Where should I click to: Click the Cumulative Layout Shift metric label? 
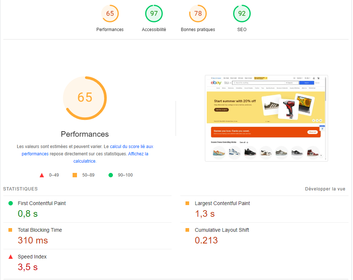222,230
